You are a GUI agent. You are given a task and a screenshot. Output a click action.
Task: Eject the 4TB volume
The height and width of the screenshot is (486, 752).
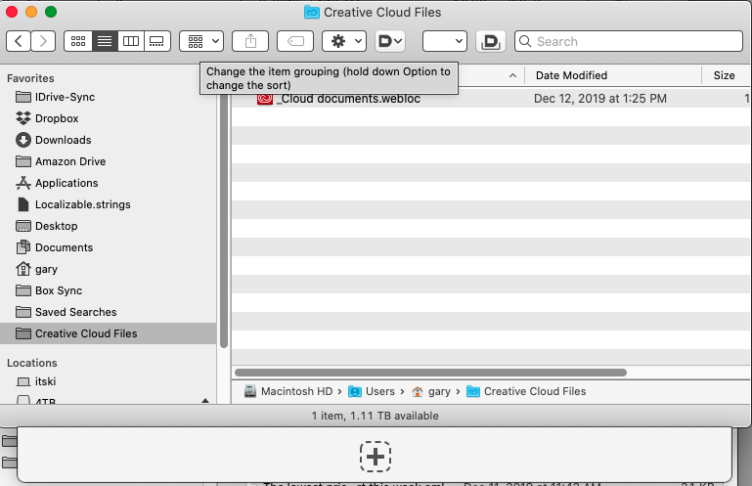(x=205, y=401)
